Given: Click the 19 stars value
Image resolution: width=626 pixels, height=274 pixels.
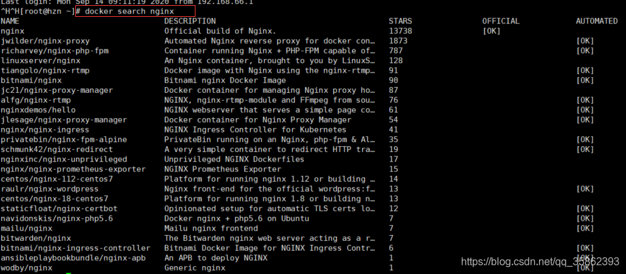Looking at the screenshot, I should pyautogui.click(x=394, y=149).
